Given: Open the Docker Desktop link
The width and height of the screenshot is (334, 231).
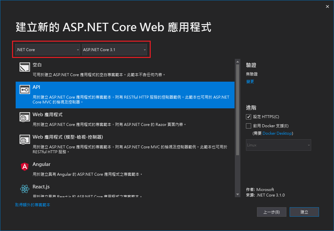Looking at the screenshot, I should 277,133.
